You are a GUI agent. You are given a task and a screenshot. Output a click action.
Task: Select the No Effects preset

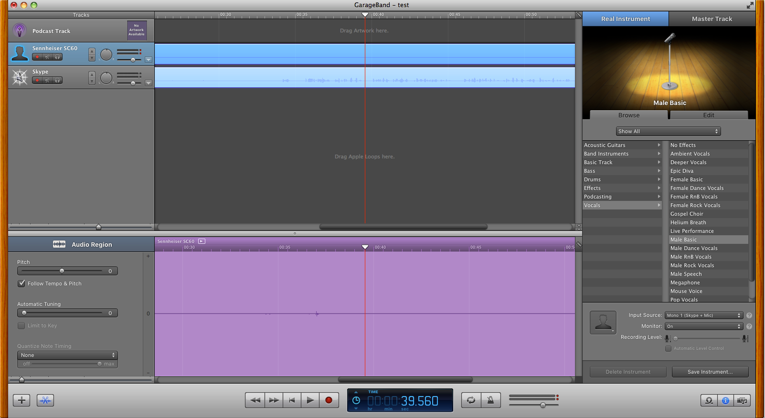[x=709, y=145]
